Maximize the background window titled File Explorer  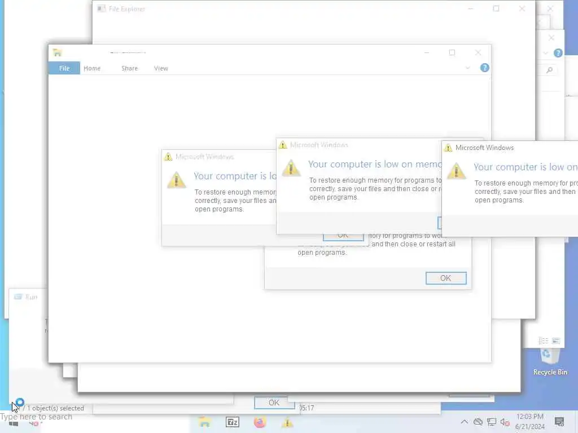pos(496,8)
